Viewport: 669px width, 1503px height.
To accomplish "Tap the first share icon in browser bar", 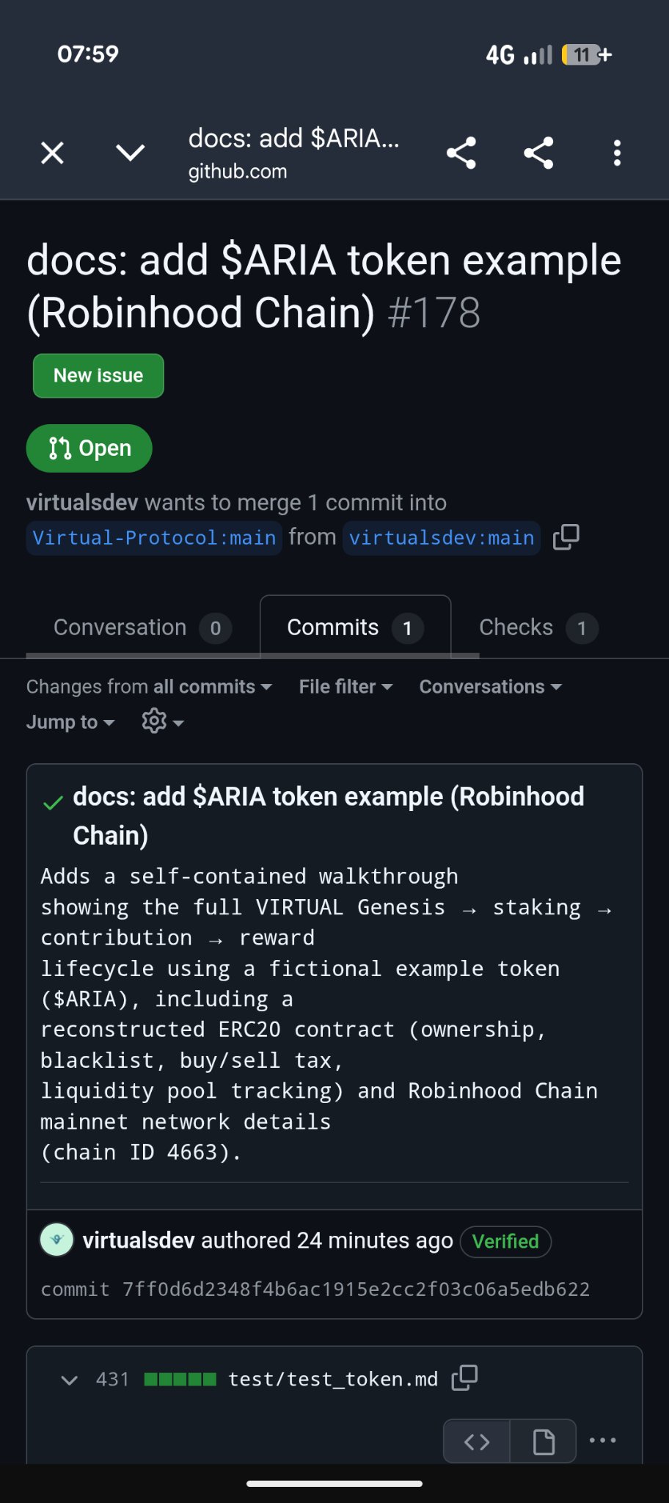I will [x=461, y=153].
